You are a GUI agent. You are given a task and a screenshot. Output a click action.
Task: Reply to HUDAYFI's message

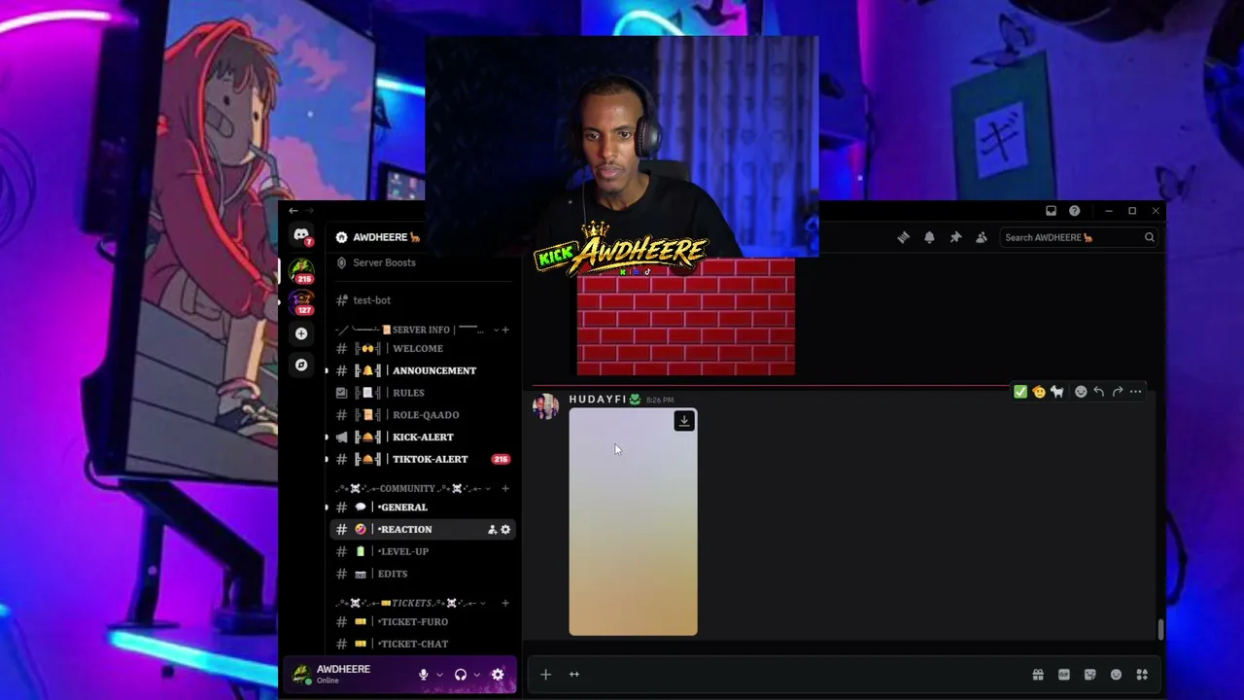(1099, 392)
